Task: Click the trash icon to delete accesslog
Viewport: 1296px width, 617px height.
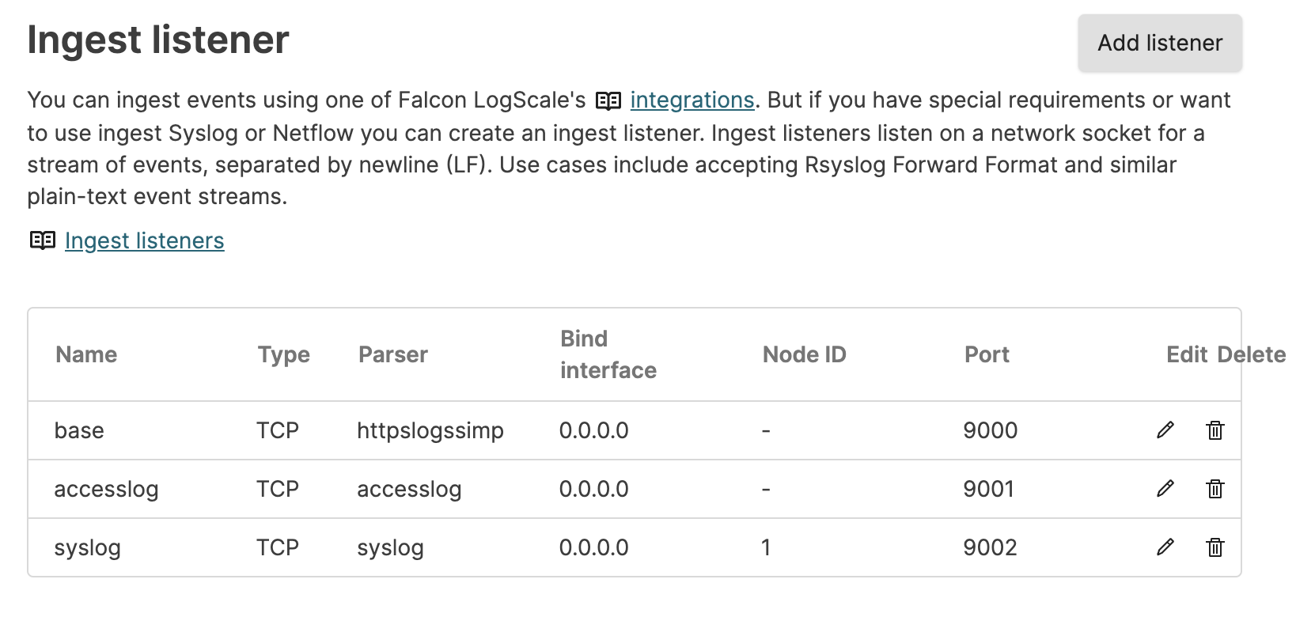Action: (1215, 489)
